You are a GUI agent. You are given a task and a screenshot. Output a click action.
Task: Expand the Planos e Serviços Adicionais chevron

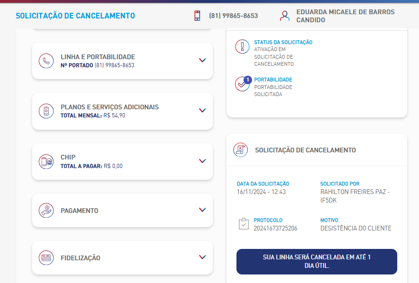pyautogui.click(x=202, y=110)
